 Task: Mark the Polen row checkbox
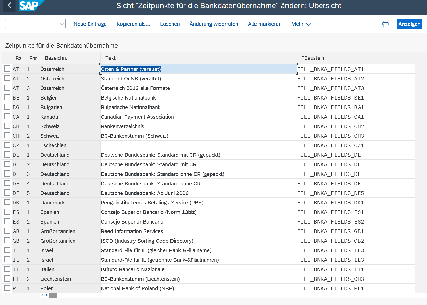[7, 288]
